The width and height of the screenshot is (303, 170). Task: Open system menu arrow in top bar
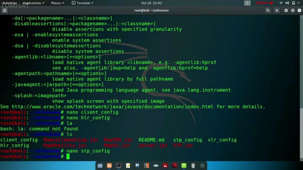click(298, 3)
